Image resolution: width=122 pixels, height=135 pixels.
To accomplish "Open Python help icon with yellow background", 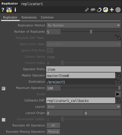I will click(x=9, y=10).
